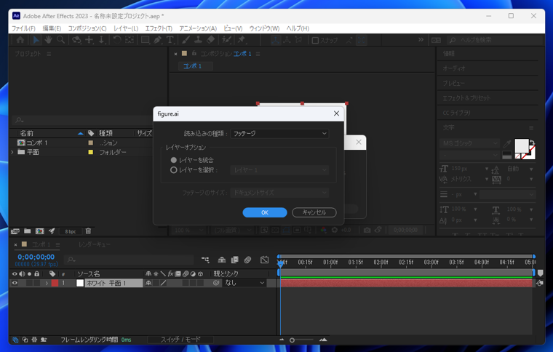This screenshot has height=352, width=553.
Task: Open the composition mini-flowchart icon in timeline
Action: coord(205,260)
